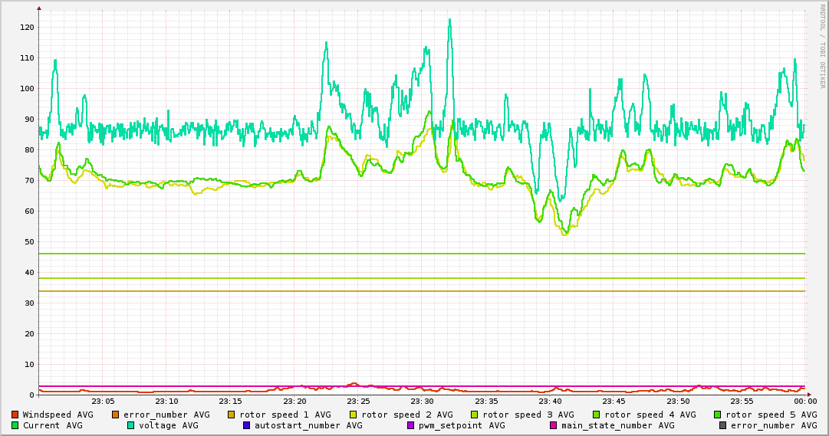Select the 'voltage AVG' legend label
The height and width of the screenshot is (436, 829).
169,425
